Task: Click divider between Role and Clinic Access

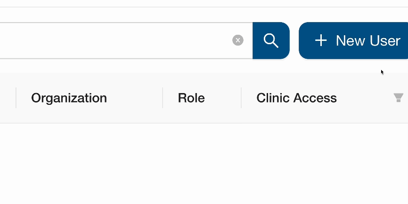Action: click(241, 98)
